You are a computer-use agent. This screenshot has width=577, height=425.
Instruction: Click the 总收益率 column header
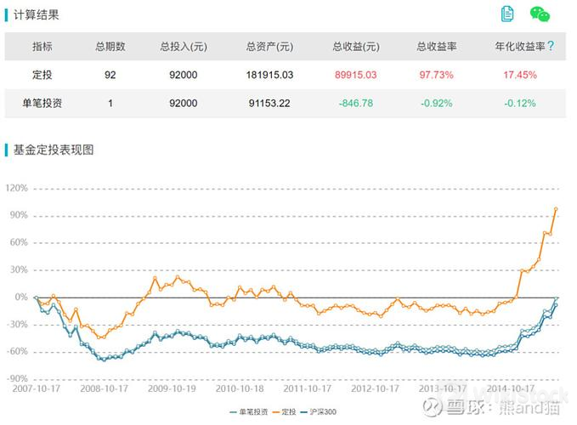tap(436, 47)
